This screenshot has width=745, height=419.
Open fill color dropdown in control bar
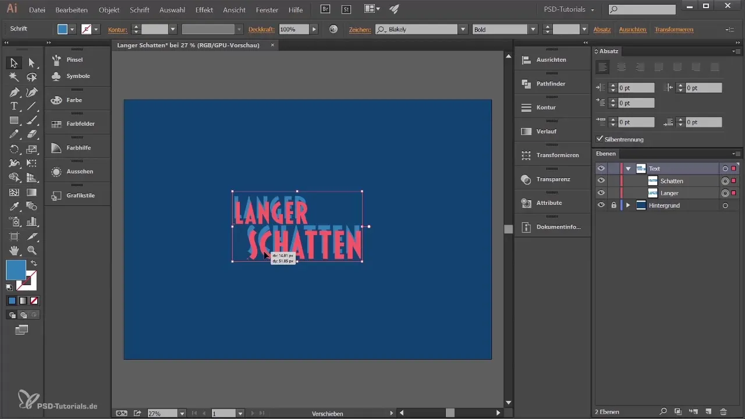[x=72, y=29]
